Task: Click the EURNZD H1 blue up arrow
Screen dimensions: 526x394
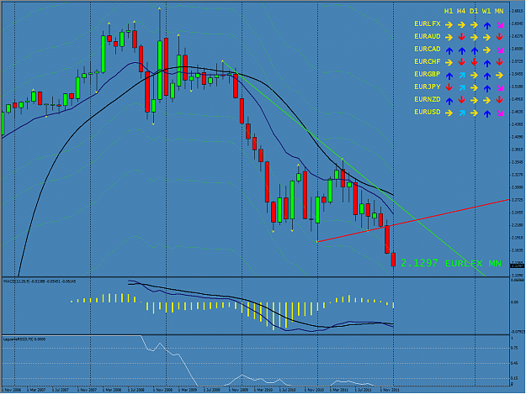Action: click(449, 101)
